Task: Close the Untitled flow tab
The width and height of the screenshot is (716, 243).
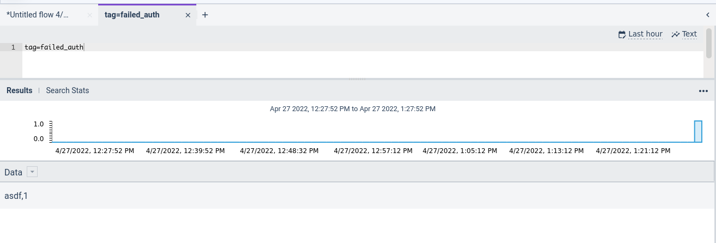Action: tap(90, 15)
